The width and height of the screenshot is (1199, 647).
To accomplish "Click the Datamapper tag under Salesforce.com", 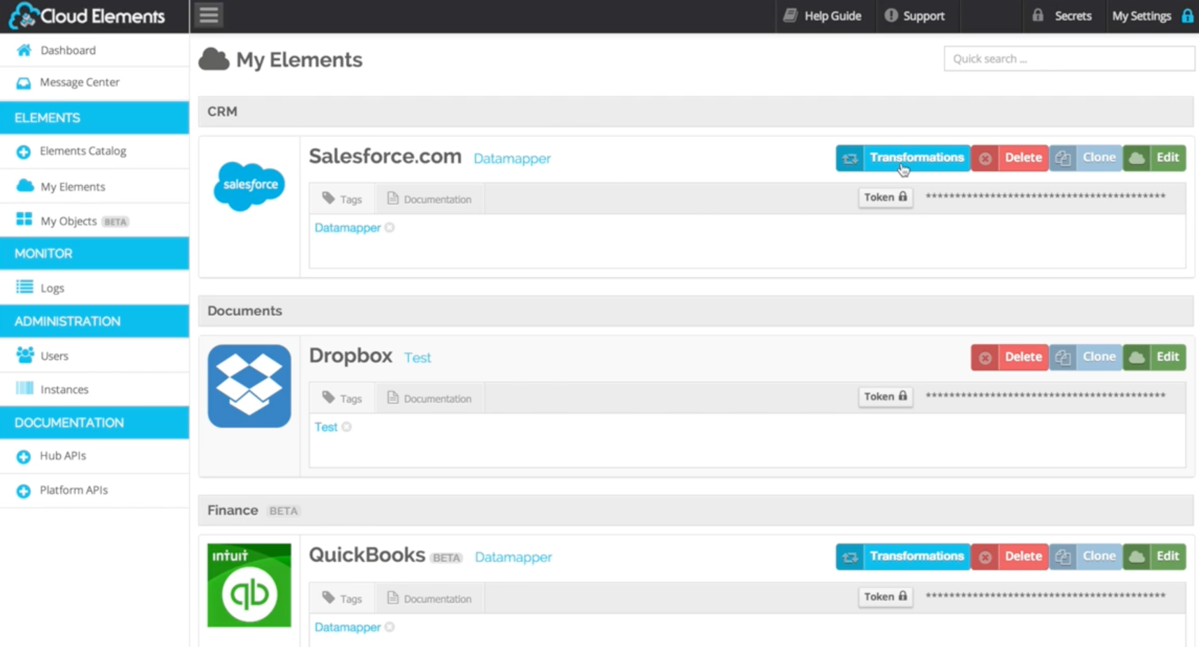I will coord(347,228).
